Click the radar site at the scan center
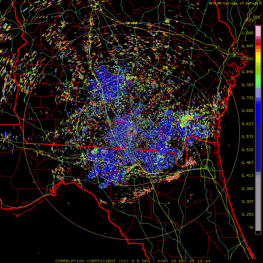 pos(131,131)
